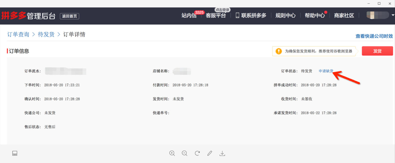The width and height of the screenshot is (395, 163).
Task: Open 客服平台 in the top navigation
Action: pos(216,16)
